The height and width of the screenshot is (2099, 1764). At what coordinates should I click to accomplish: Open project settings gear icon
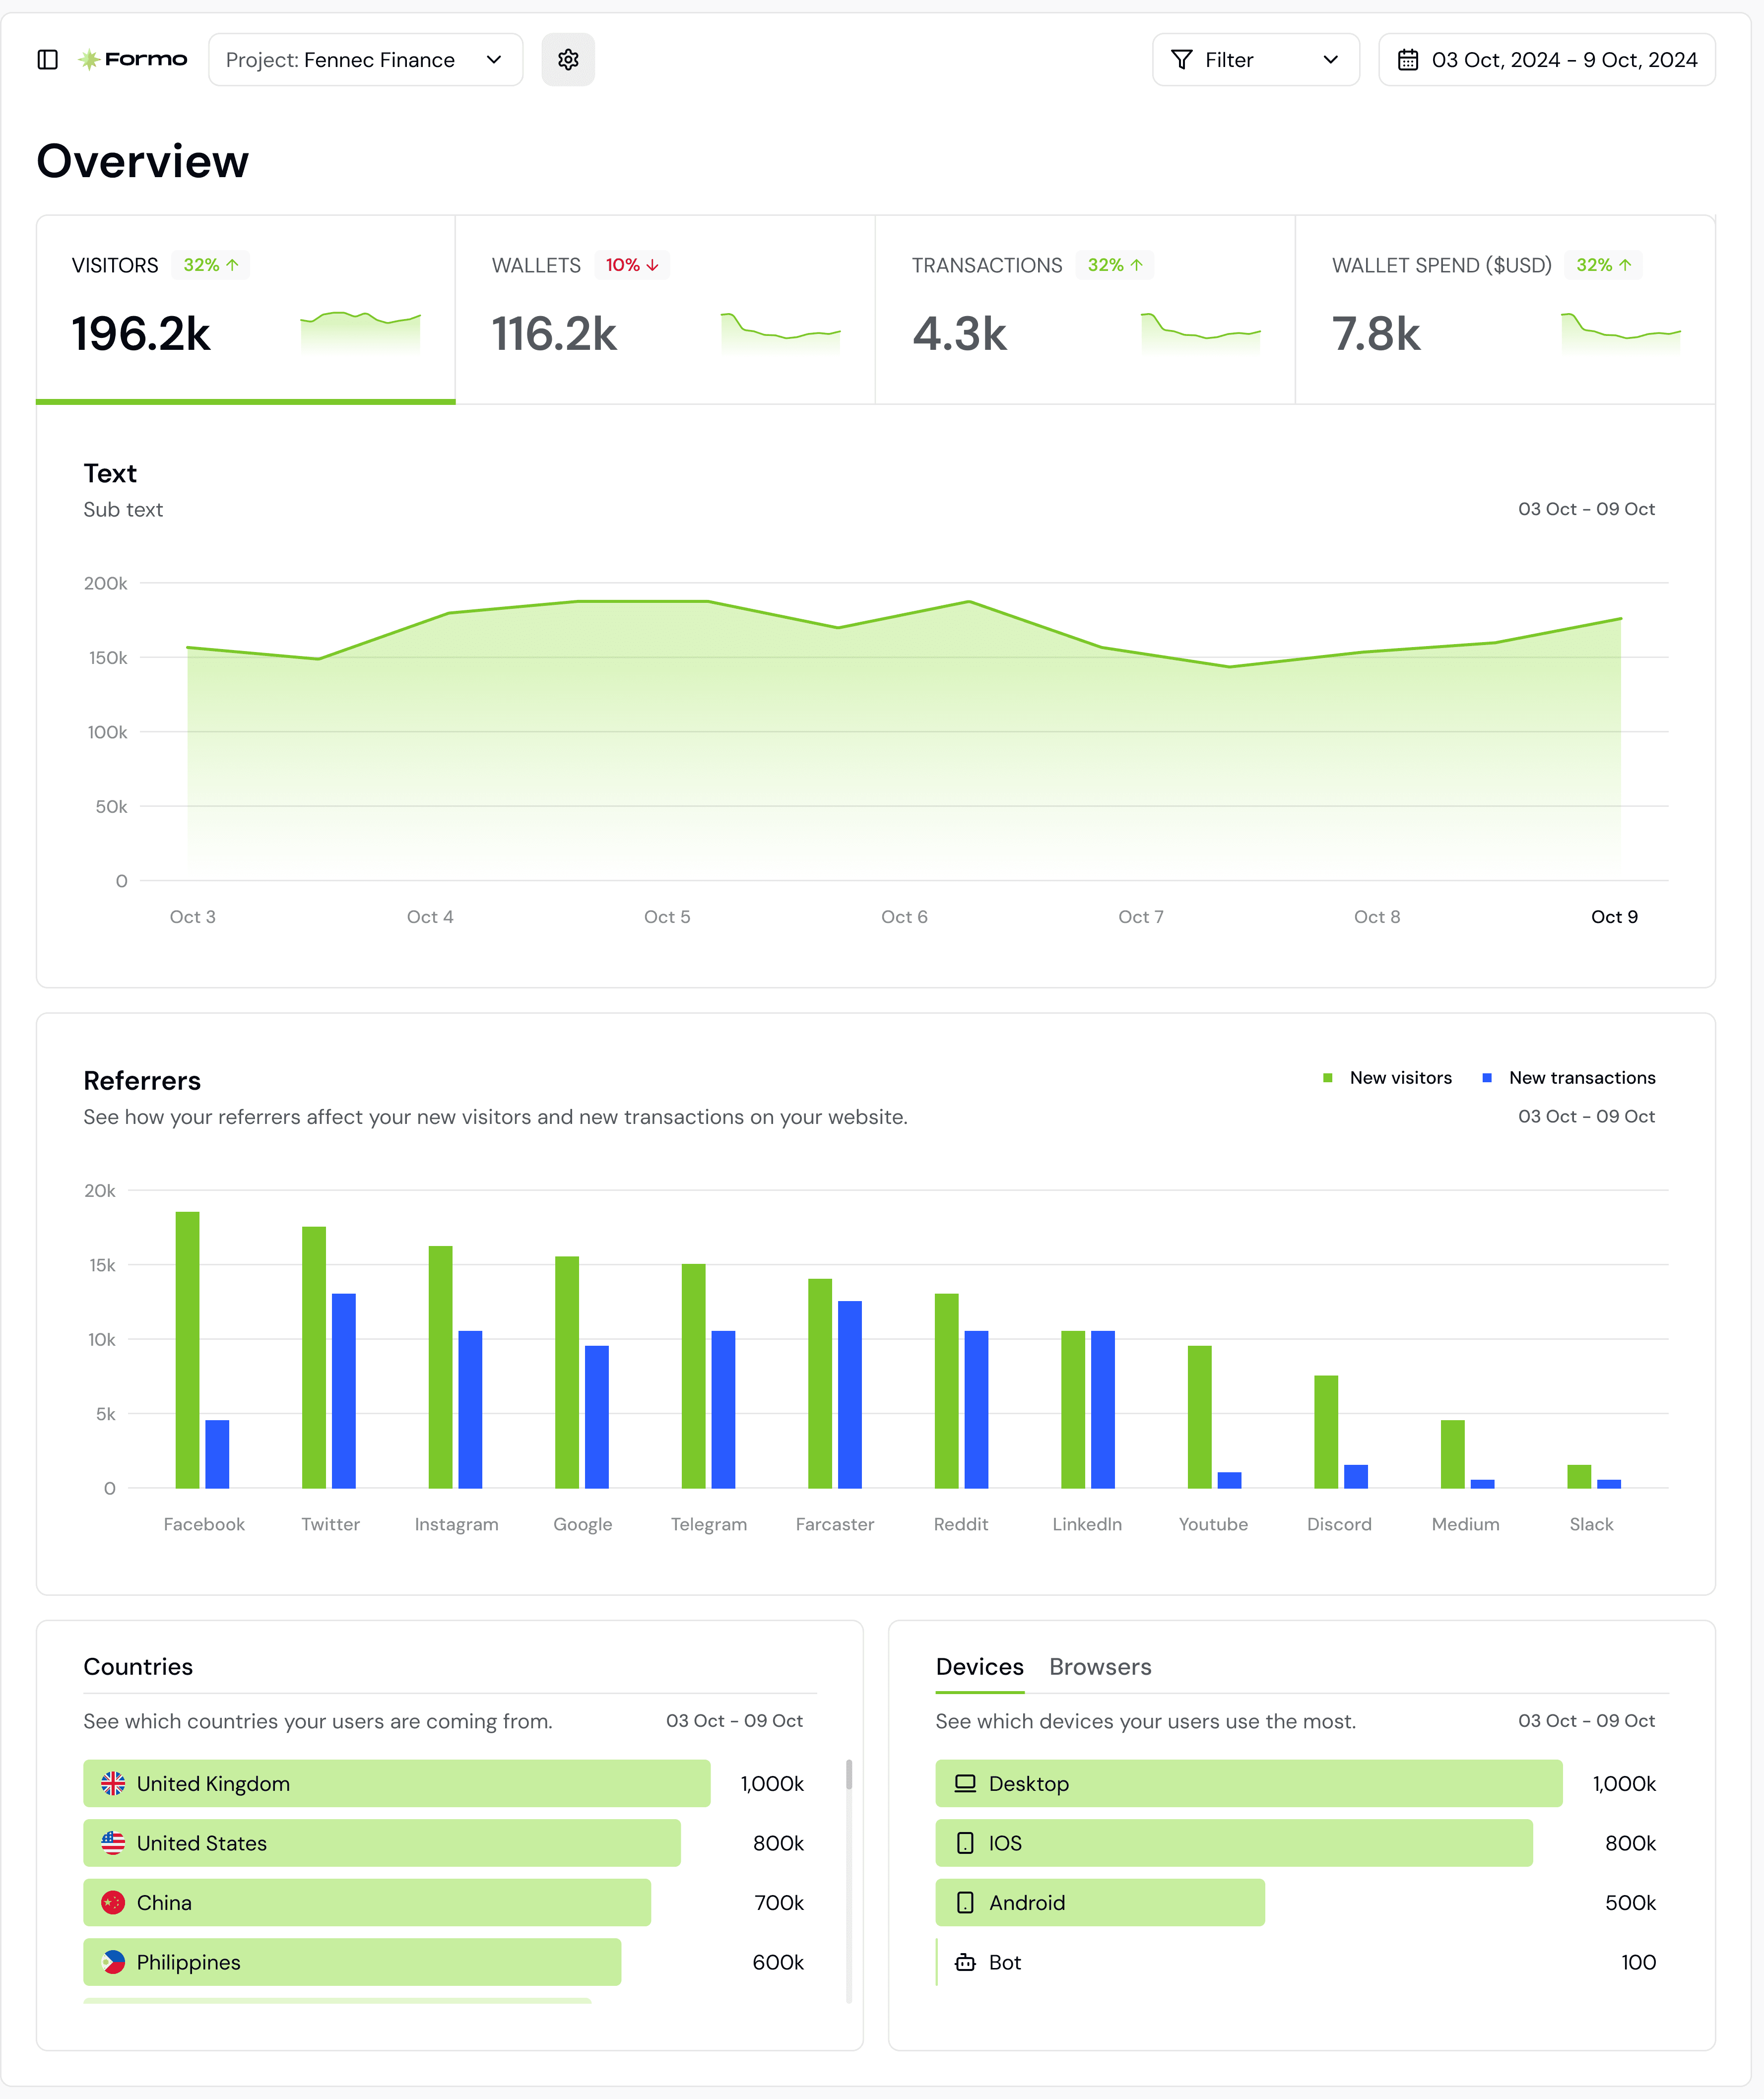pyautogui.click(x=568, y=60)
